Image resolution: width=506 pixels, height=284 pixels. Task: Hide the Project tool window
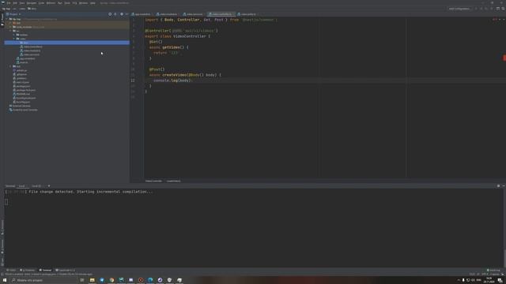pos(126,14)
